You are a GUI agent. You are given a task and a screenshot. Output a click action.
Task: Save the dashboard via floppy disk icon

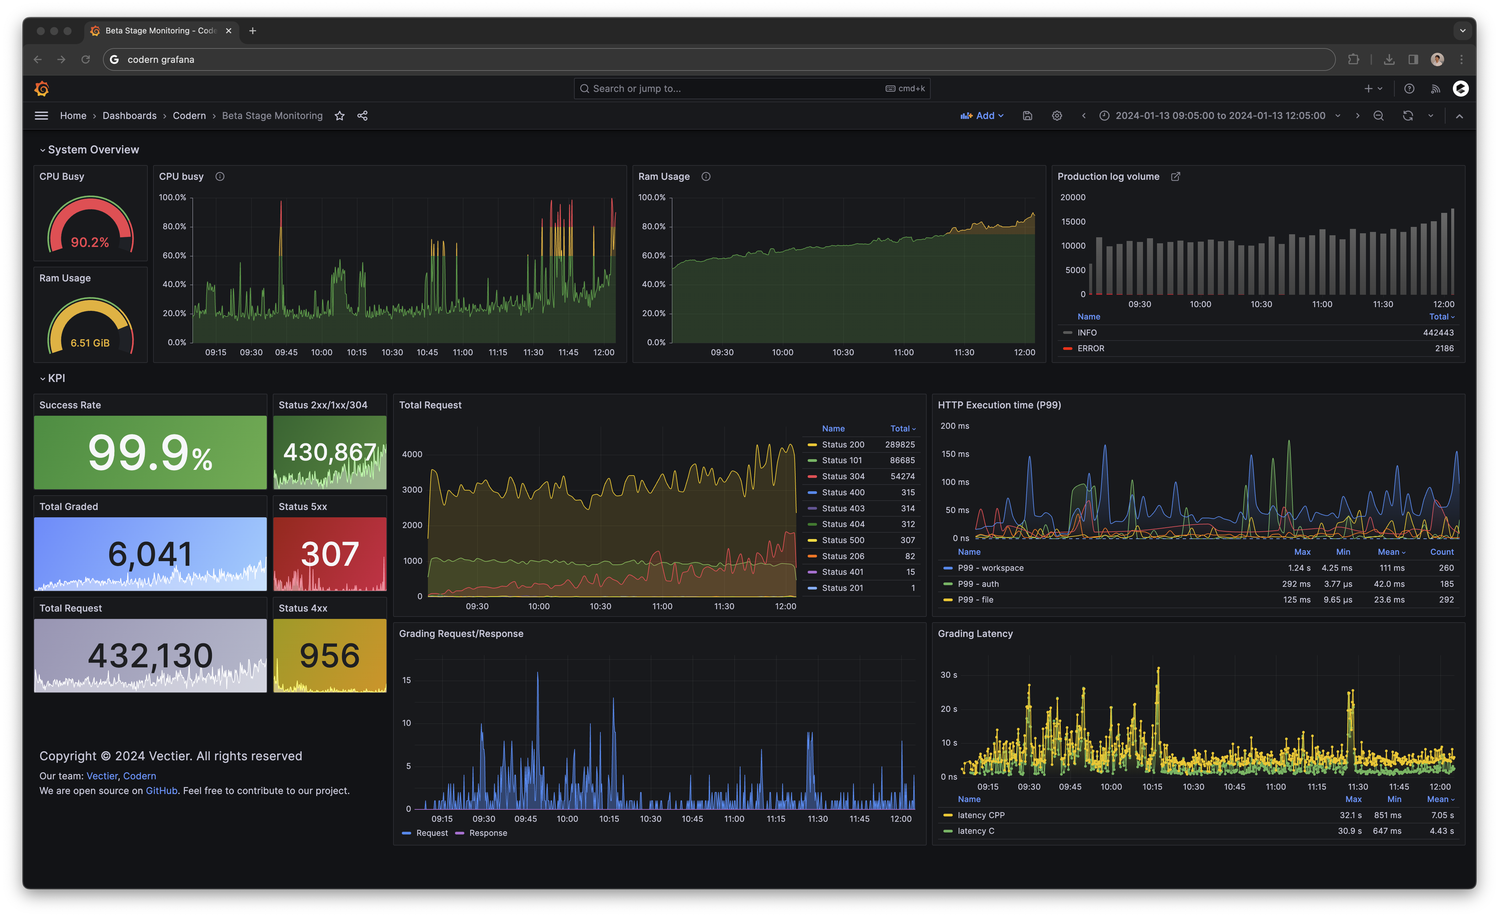coord(1028,116)
